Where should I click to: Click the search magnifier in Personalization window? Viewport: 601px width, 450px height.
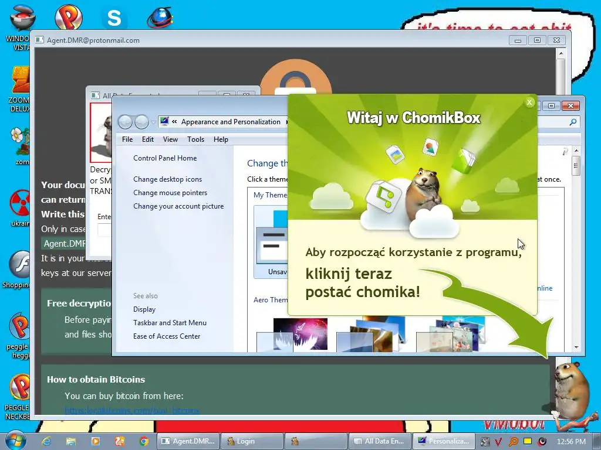(x=573, y=122)
